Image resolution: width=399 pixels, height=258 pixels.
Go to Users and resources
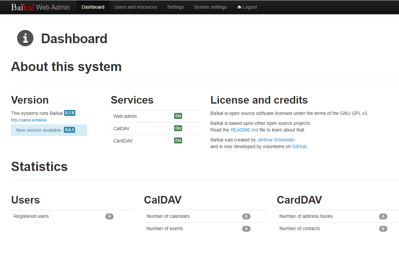(x=136, y=7)
